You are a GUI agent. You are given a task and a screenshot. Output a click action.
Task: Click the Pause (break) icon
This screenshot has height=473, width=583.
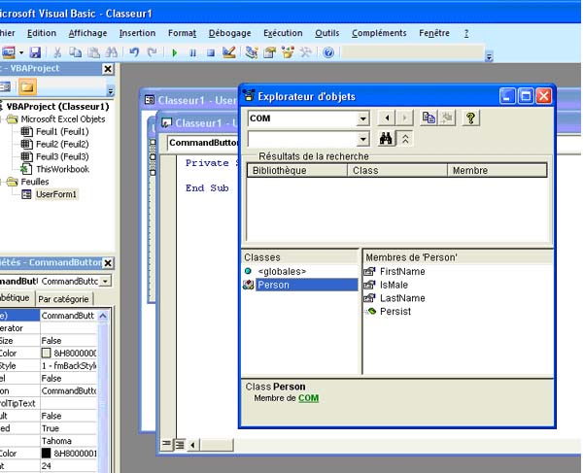(192, 52)
